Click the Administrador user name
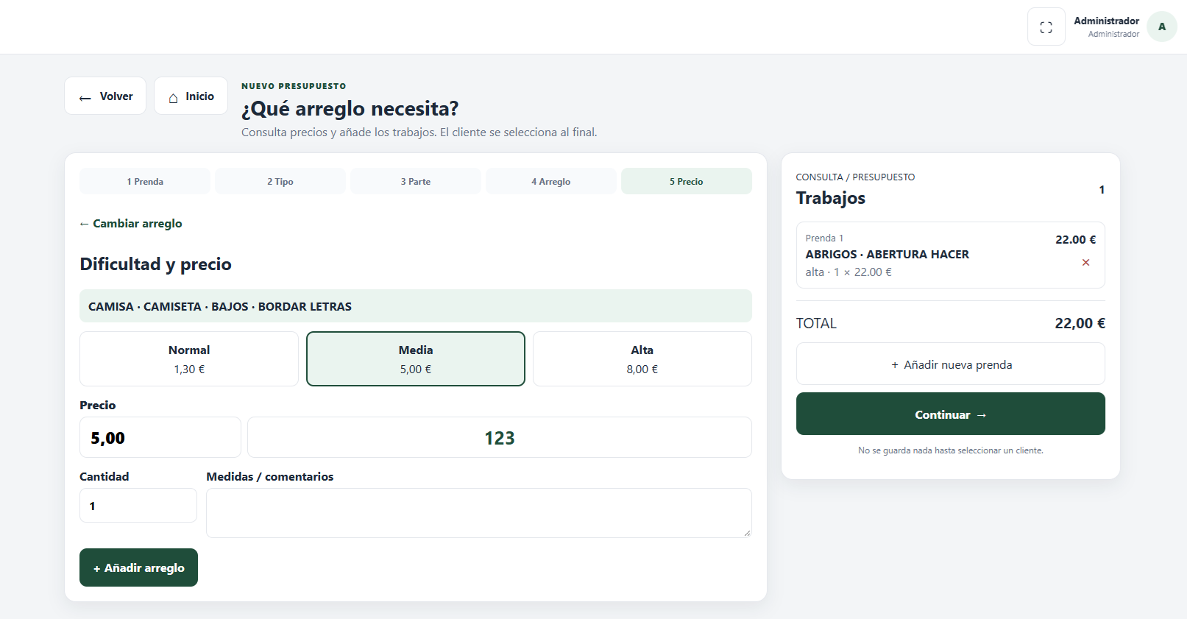The width and height of the screenshot is (1187, 619). [1106, 21]
